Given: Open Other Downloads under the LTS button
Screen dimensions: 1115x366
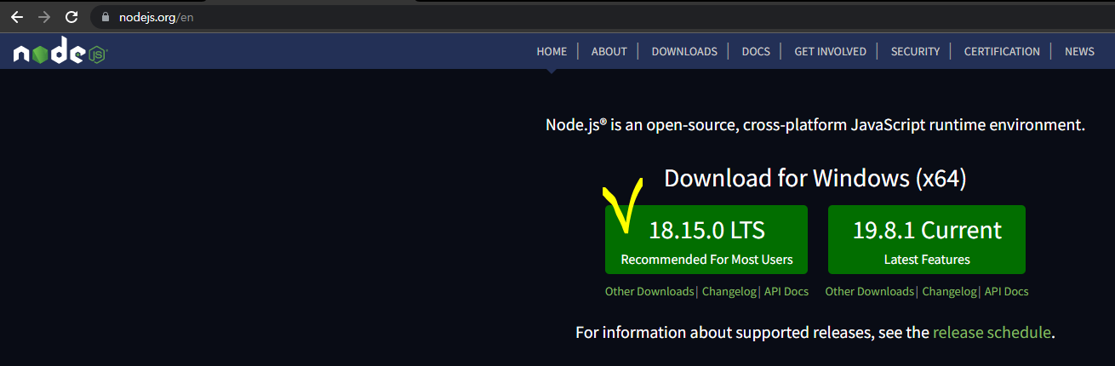Looking at the screenshot, I should pos(649,291).
